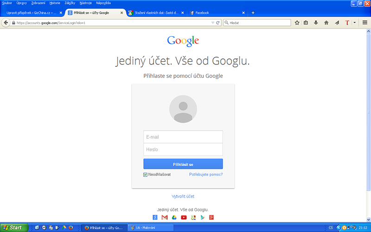Switch to the Stažení vlastních dat tab
This screenshot has height=232, width=371.
click(156, 13)
